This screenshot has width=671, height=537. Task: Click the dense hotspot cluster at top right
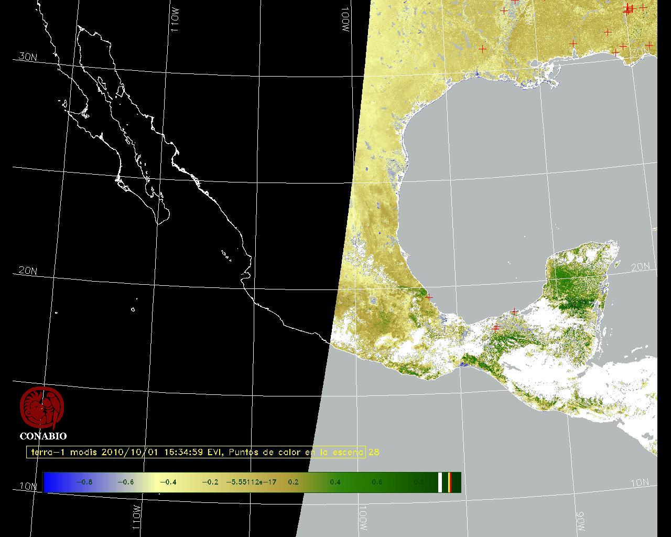629,8
